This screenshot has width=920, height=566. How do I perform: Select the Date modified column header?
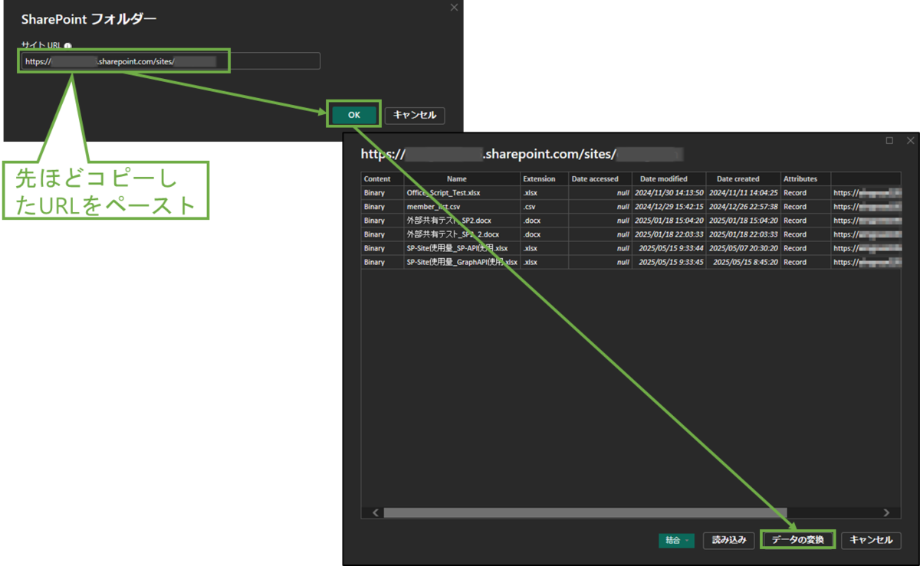coord(669,178)
